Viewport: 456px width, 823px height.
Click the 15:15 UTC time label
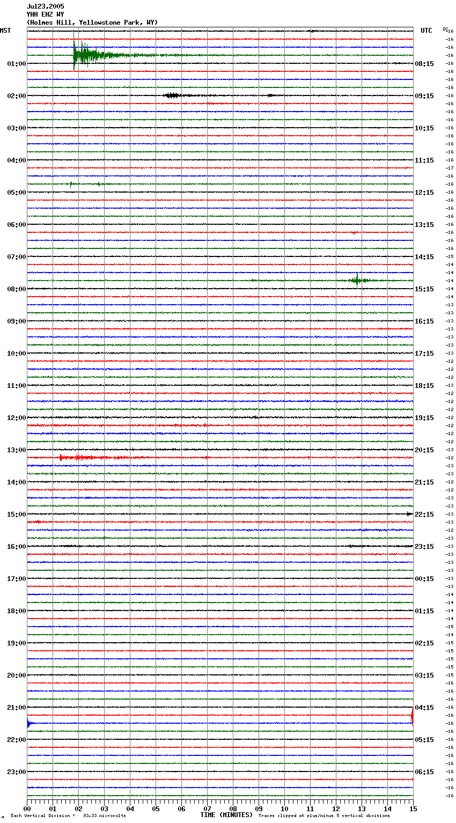click(x=424, y=289)
